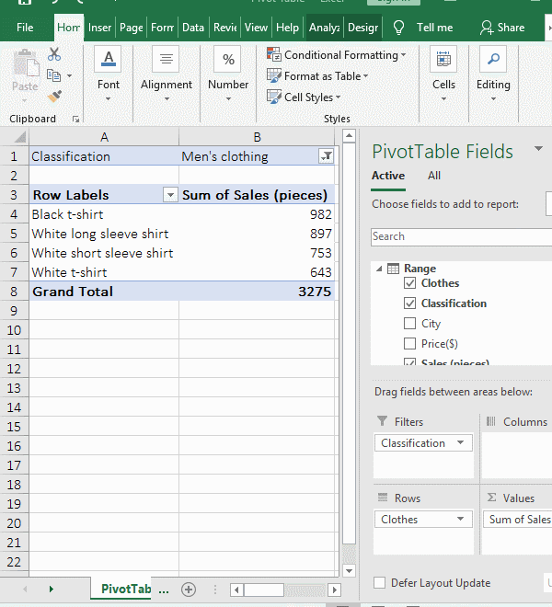This screenshot has height=607, width=552.
Task: Click the Paste clipboard icon
Action: coord(26,64)
